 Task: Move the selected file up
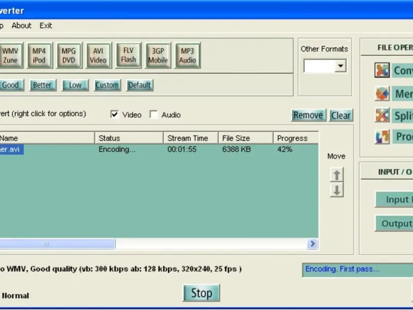pyautogui.click(x=337, y=175)
